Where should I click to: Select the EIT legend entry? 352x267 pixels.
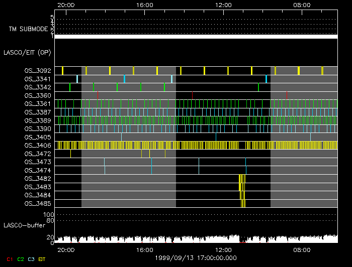coord(42,259)
